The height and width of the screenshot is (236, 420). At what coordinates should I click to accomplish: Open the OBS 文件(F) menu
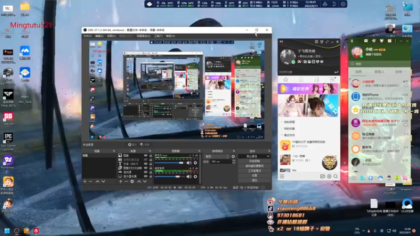pos(87,36)
